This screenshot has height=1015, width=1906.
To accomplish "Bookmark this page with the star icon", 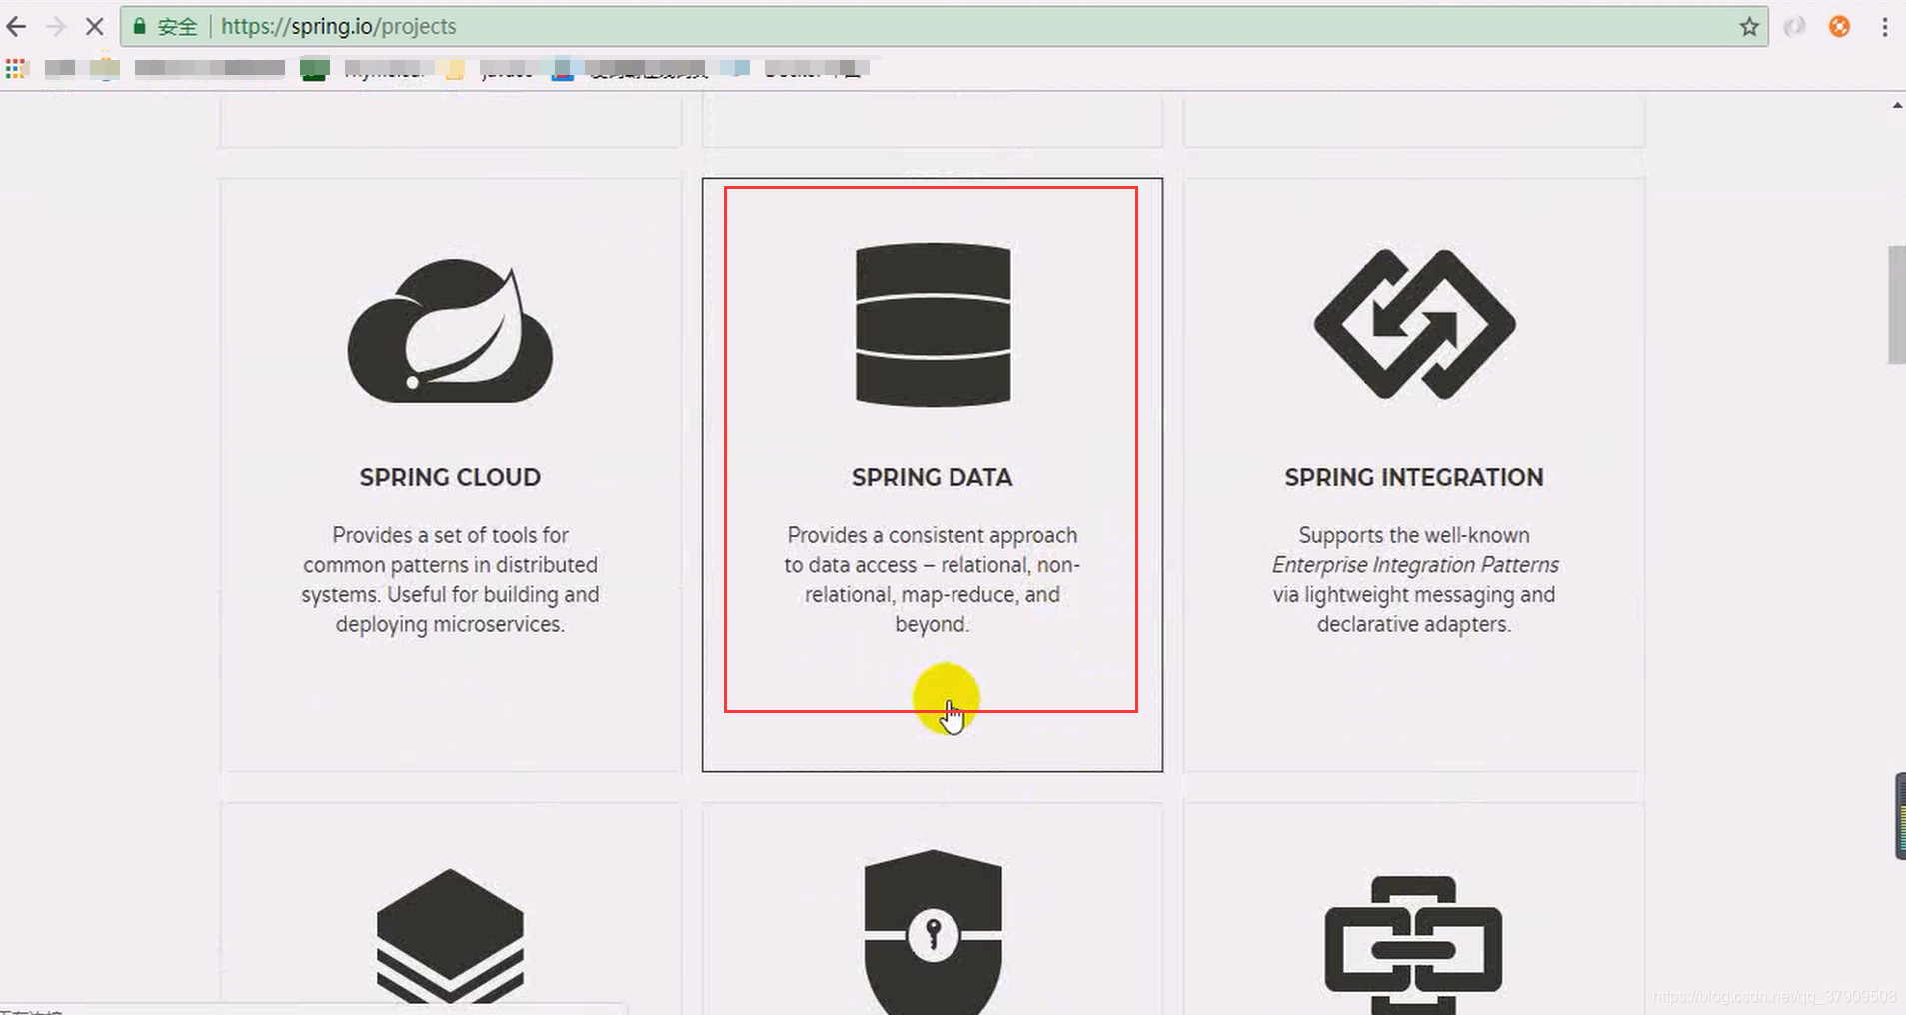I will [1749, 27].
